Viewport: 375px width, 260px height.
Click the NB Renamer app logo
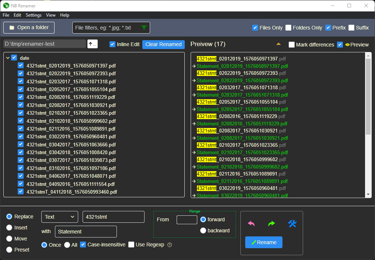(x=6, y=6)
